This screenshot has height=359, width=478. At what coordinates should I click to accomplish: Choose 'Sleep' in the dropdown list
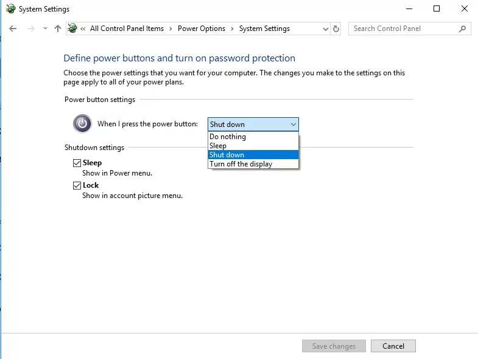[x=218, y=146]
